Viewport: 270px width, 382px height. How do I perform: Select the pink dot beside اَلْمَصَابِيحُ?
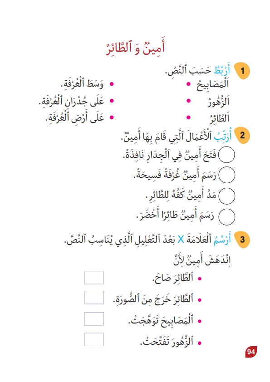click(x=188, y=84)
